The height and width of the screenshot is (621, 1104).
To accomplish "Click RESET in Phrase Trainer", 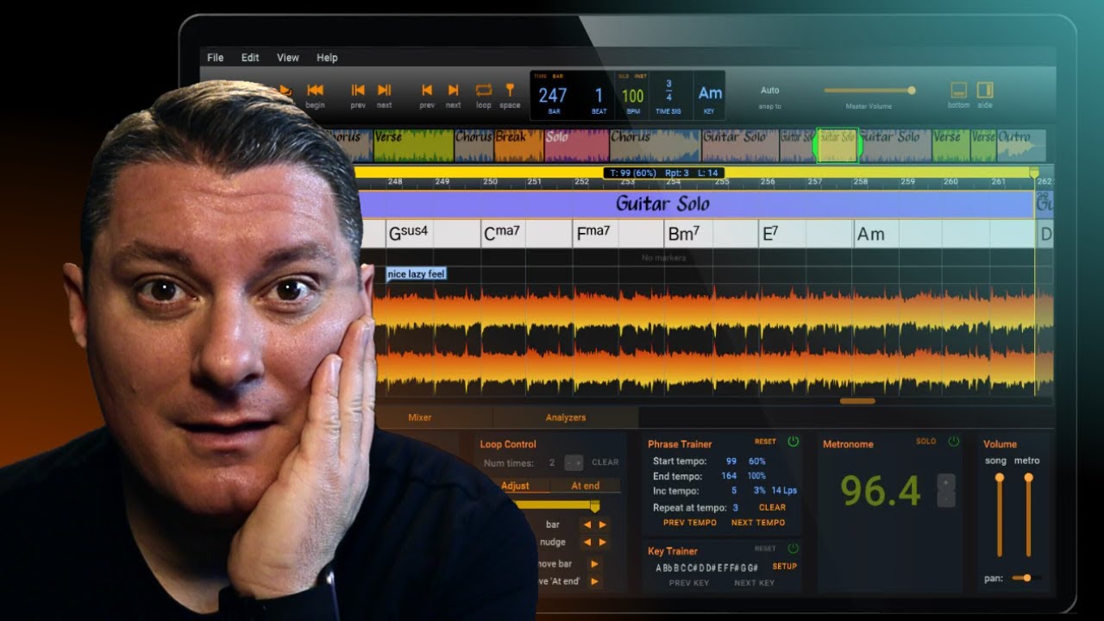I will 766,442.
